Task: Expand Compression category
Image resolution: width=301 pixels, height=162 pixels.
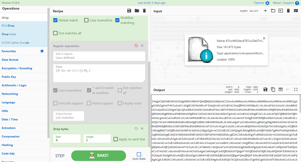Action: tap(24, 137)
